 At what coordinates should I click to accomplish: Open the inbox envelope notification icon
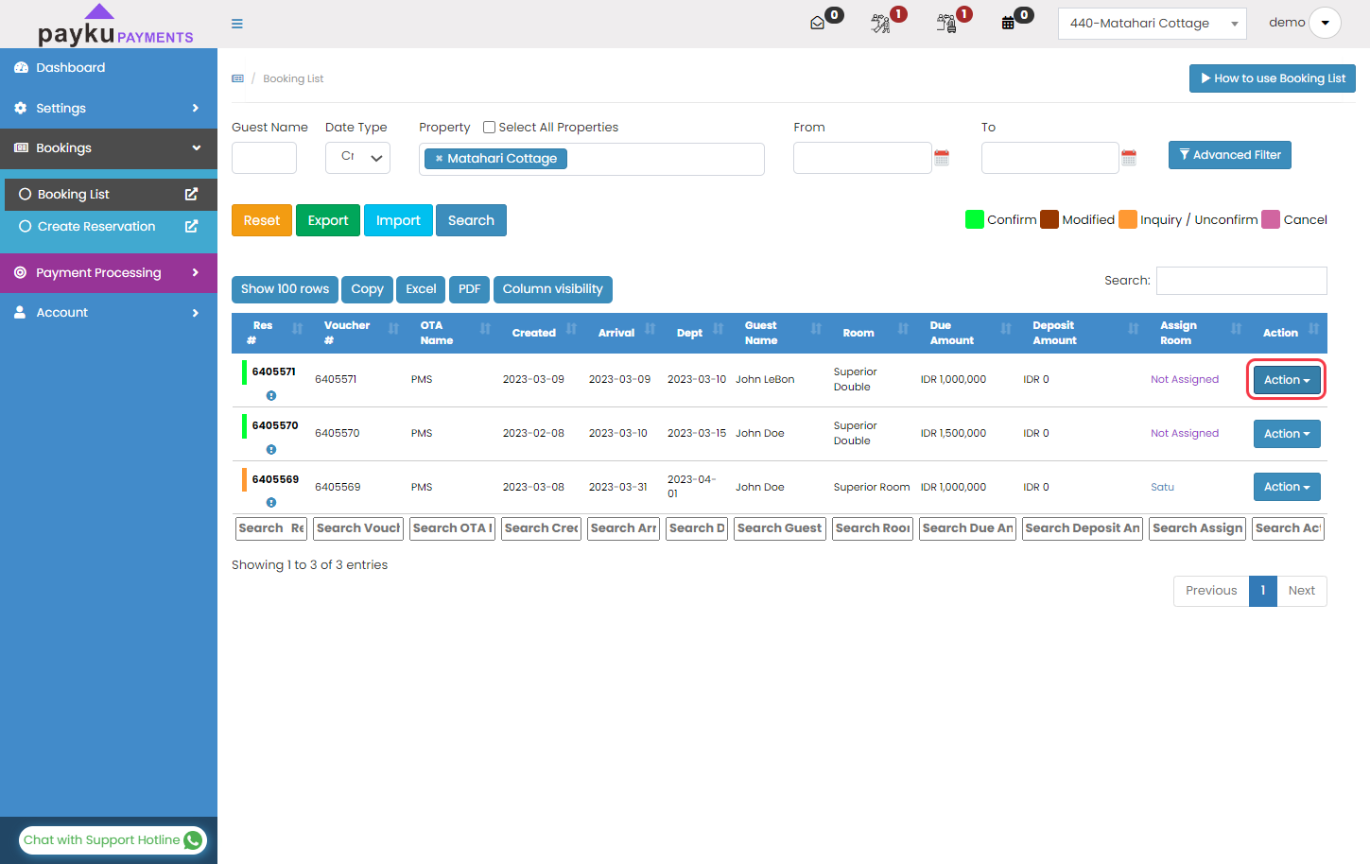click(x=818, y=24)
